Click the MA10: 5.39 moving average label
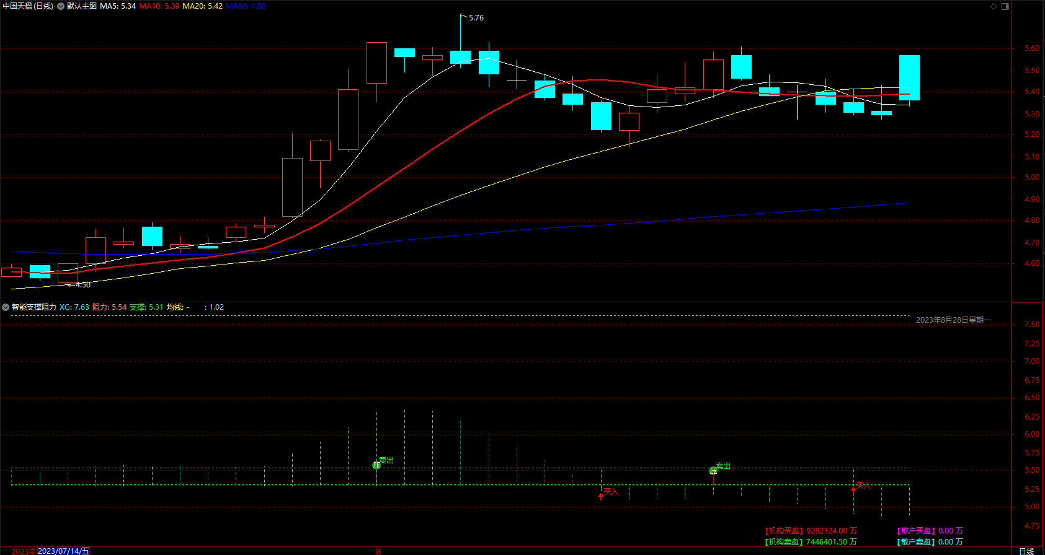Screen dimensions: 1045x555 (x=159, y=6)
